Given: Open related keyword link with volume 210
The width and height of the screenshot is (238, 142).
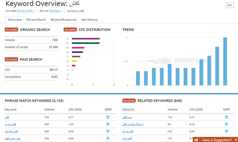Looking at the screenshot, I should (x=128, y=131).
